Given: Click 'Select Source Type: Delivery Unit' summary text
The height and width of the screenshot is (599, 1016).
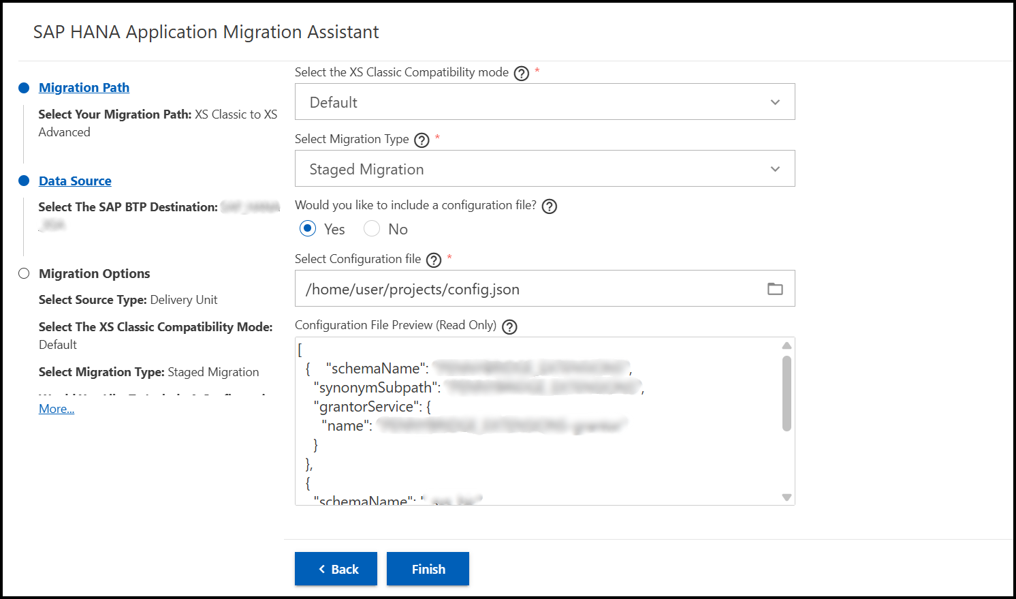Looking at the screenshot, I should coord(128,300).
